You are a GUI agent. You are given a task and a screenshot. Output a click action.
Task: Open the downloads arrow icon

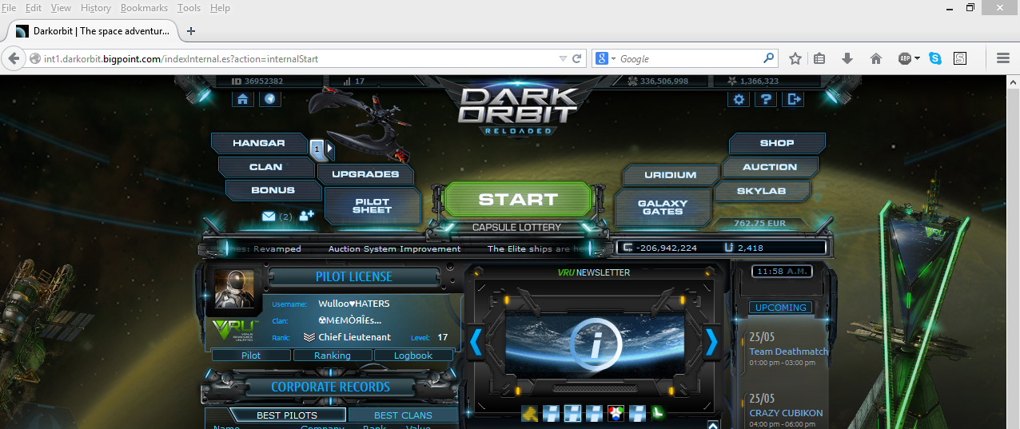pos(847,58)
